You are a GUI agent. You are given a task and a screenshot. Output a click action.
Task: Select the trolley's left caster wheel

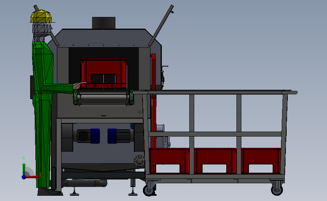(149, 190)
